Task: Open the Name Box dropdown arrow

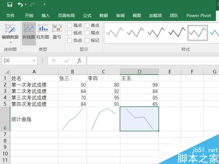Action: coord(34,61)
